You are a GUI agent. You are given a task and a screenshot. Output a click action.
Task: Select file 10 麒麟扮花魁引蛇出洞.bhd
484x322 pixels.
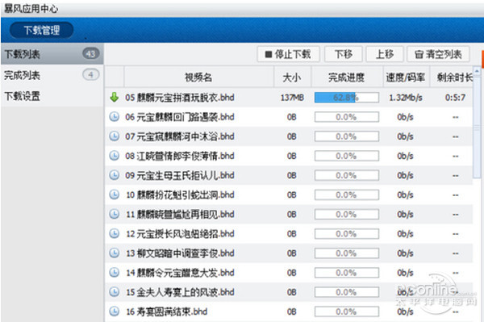[180, 194]
